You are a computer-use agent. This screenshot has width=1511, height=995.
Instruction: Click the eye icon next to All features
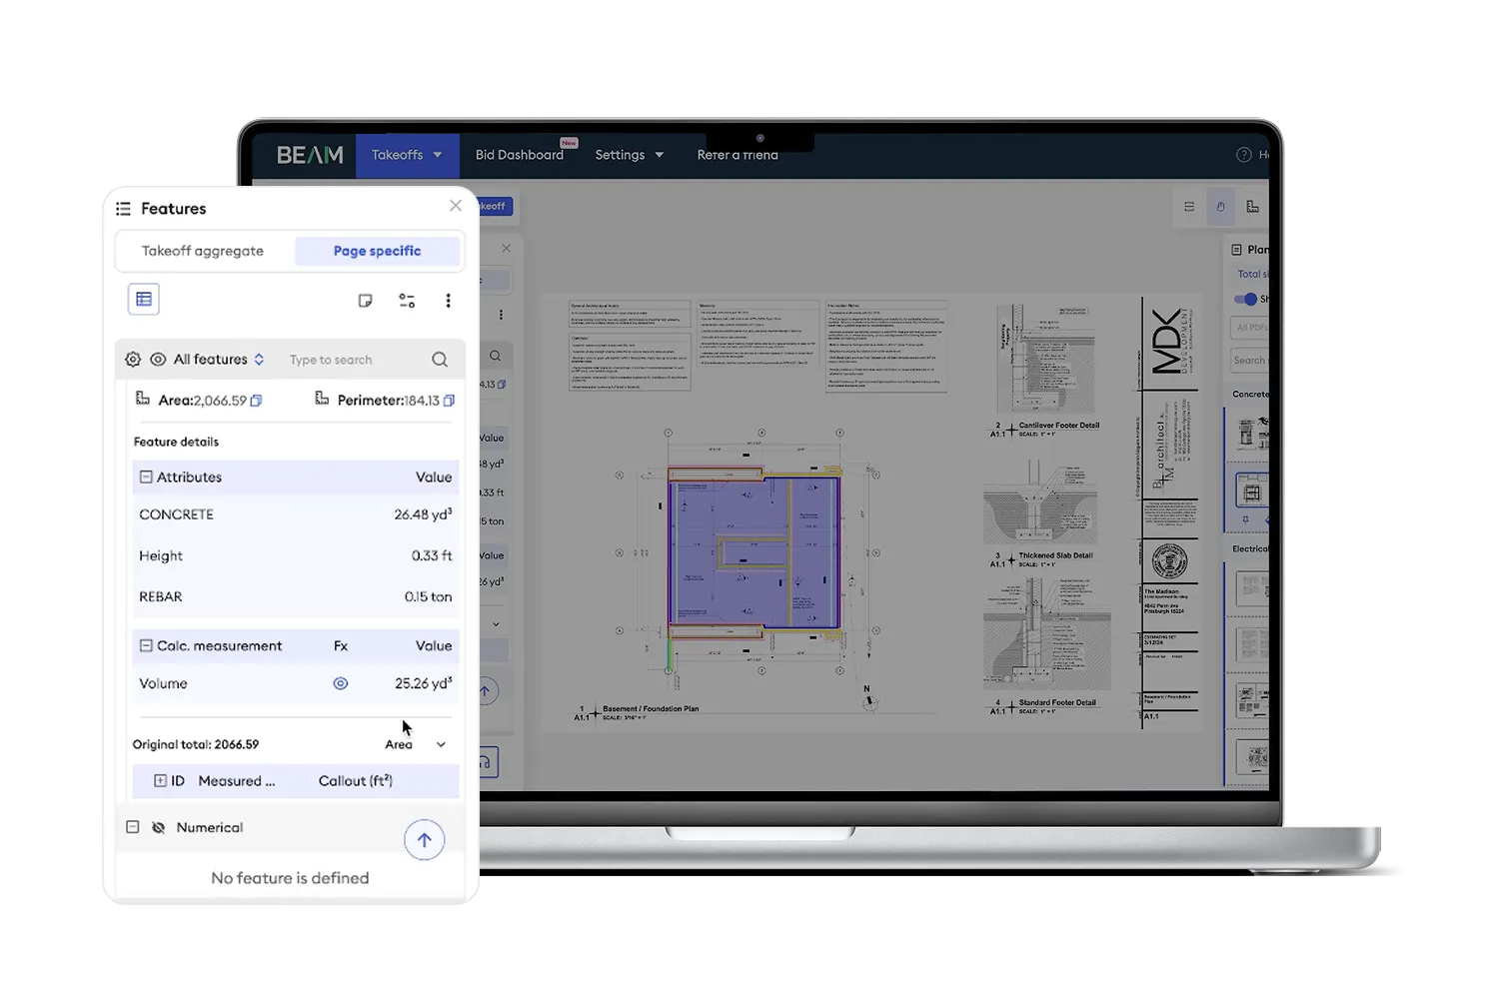pos(160,359)
